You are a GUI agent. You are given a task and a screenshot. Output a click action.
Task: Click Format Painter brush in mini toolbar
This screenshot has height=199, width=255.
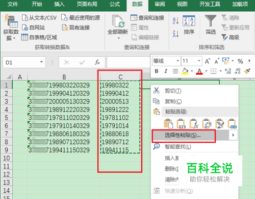(247, 71)
